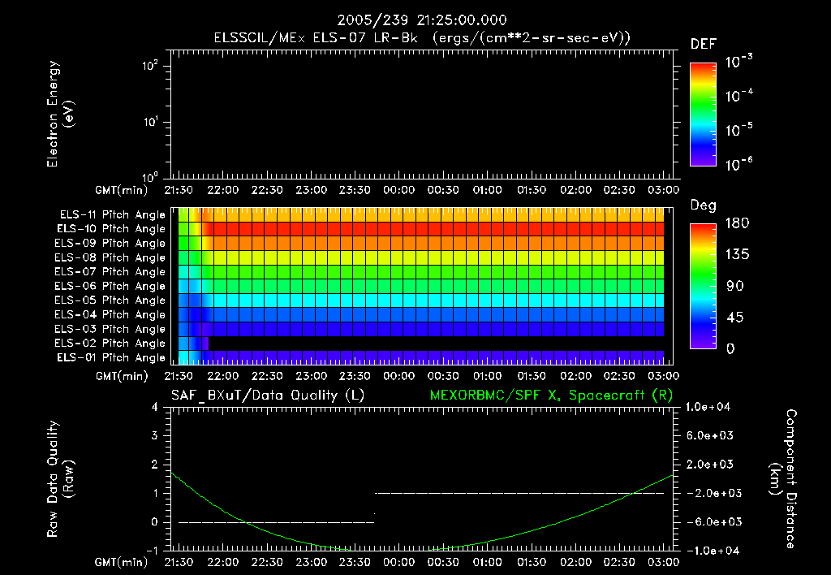Select the ELS-03 Pitch Angle row label
Image resolution: width=831 pixels, height=575 pixels.
coord(110,329)
